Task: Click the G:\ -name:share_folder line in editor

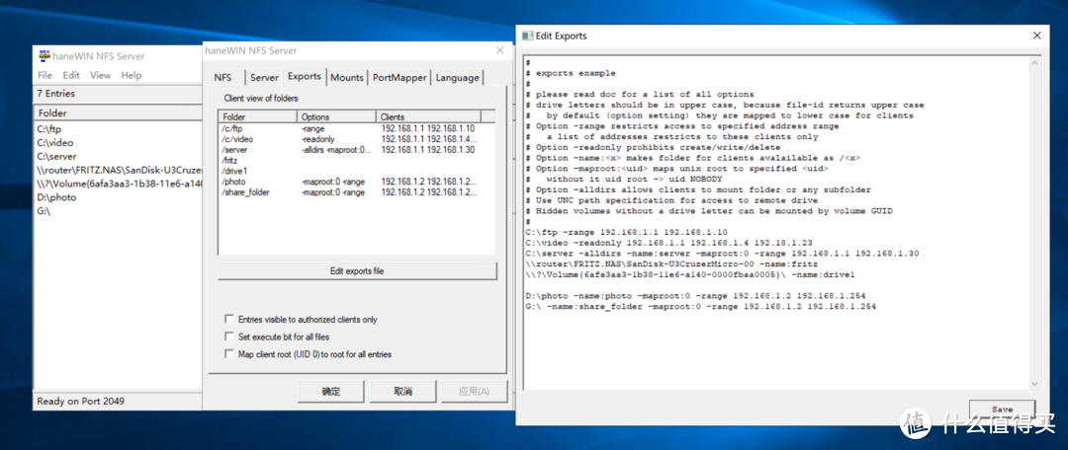Action: (701, 307)
